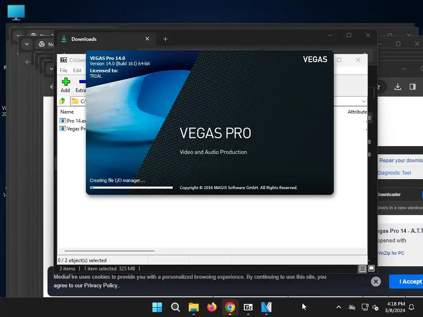423x317 pixels.
Task: Show hidden system tray icons
Action: [339, 307]
